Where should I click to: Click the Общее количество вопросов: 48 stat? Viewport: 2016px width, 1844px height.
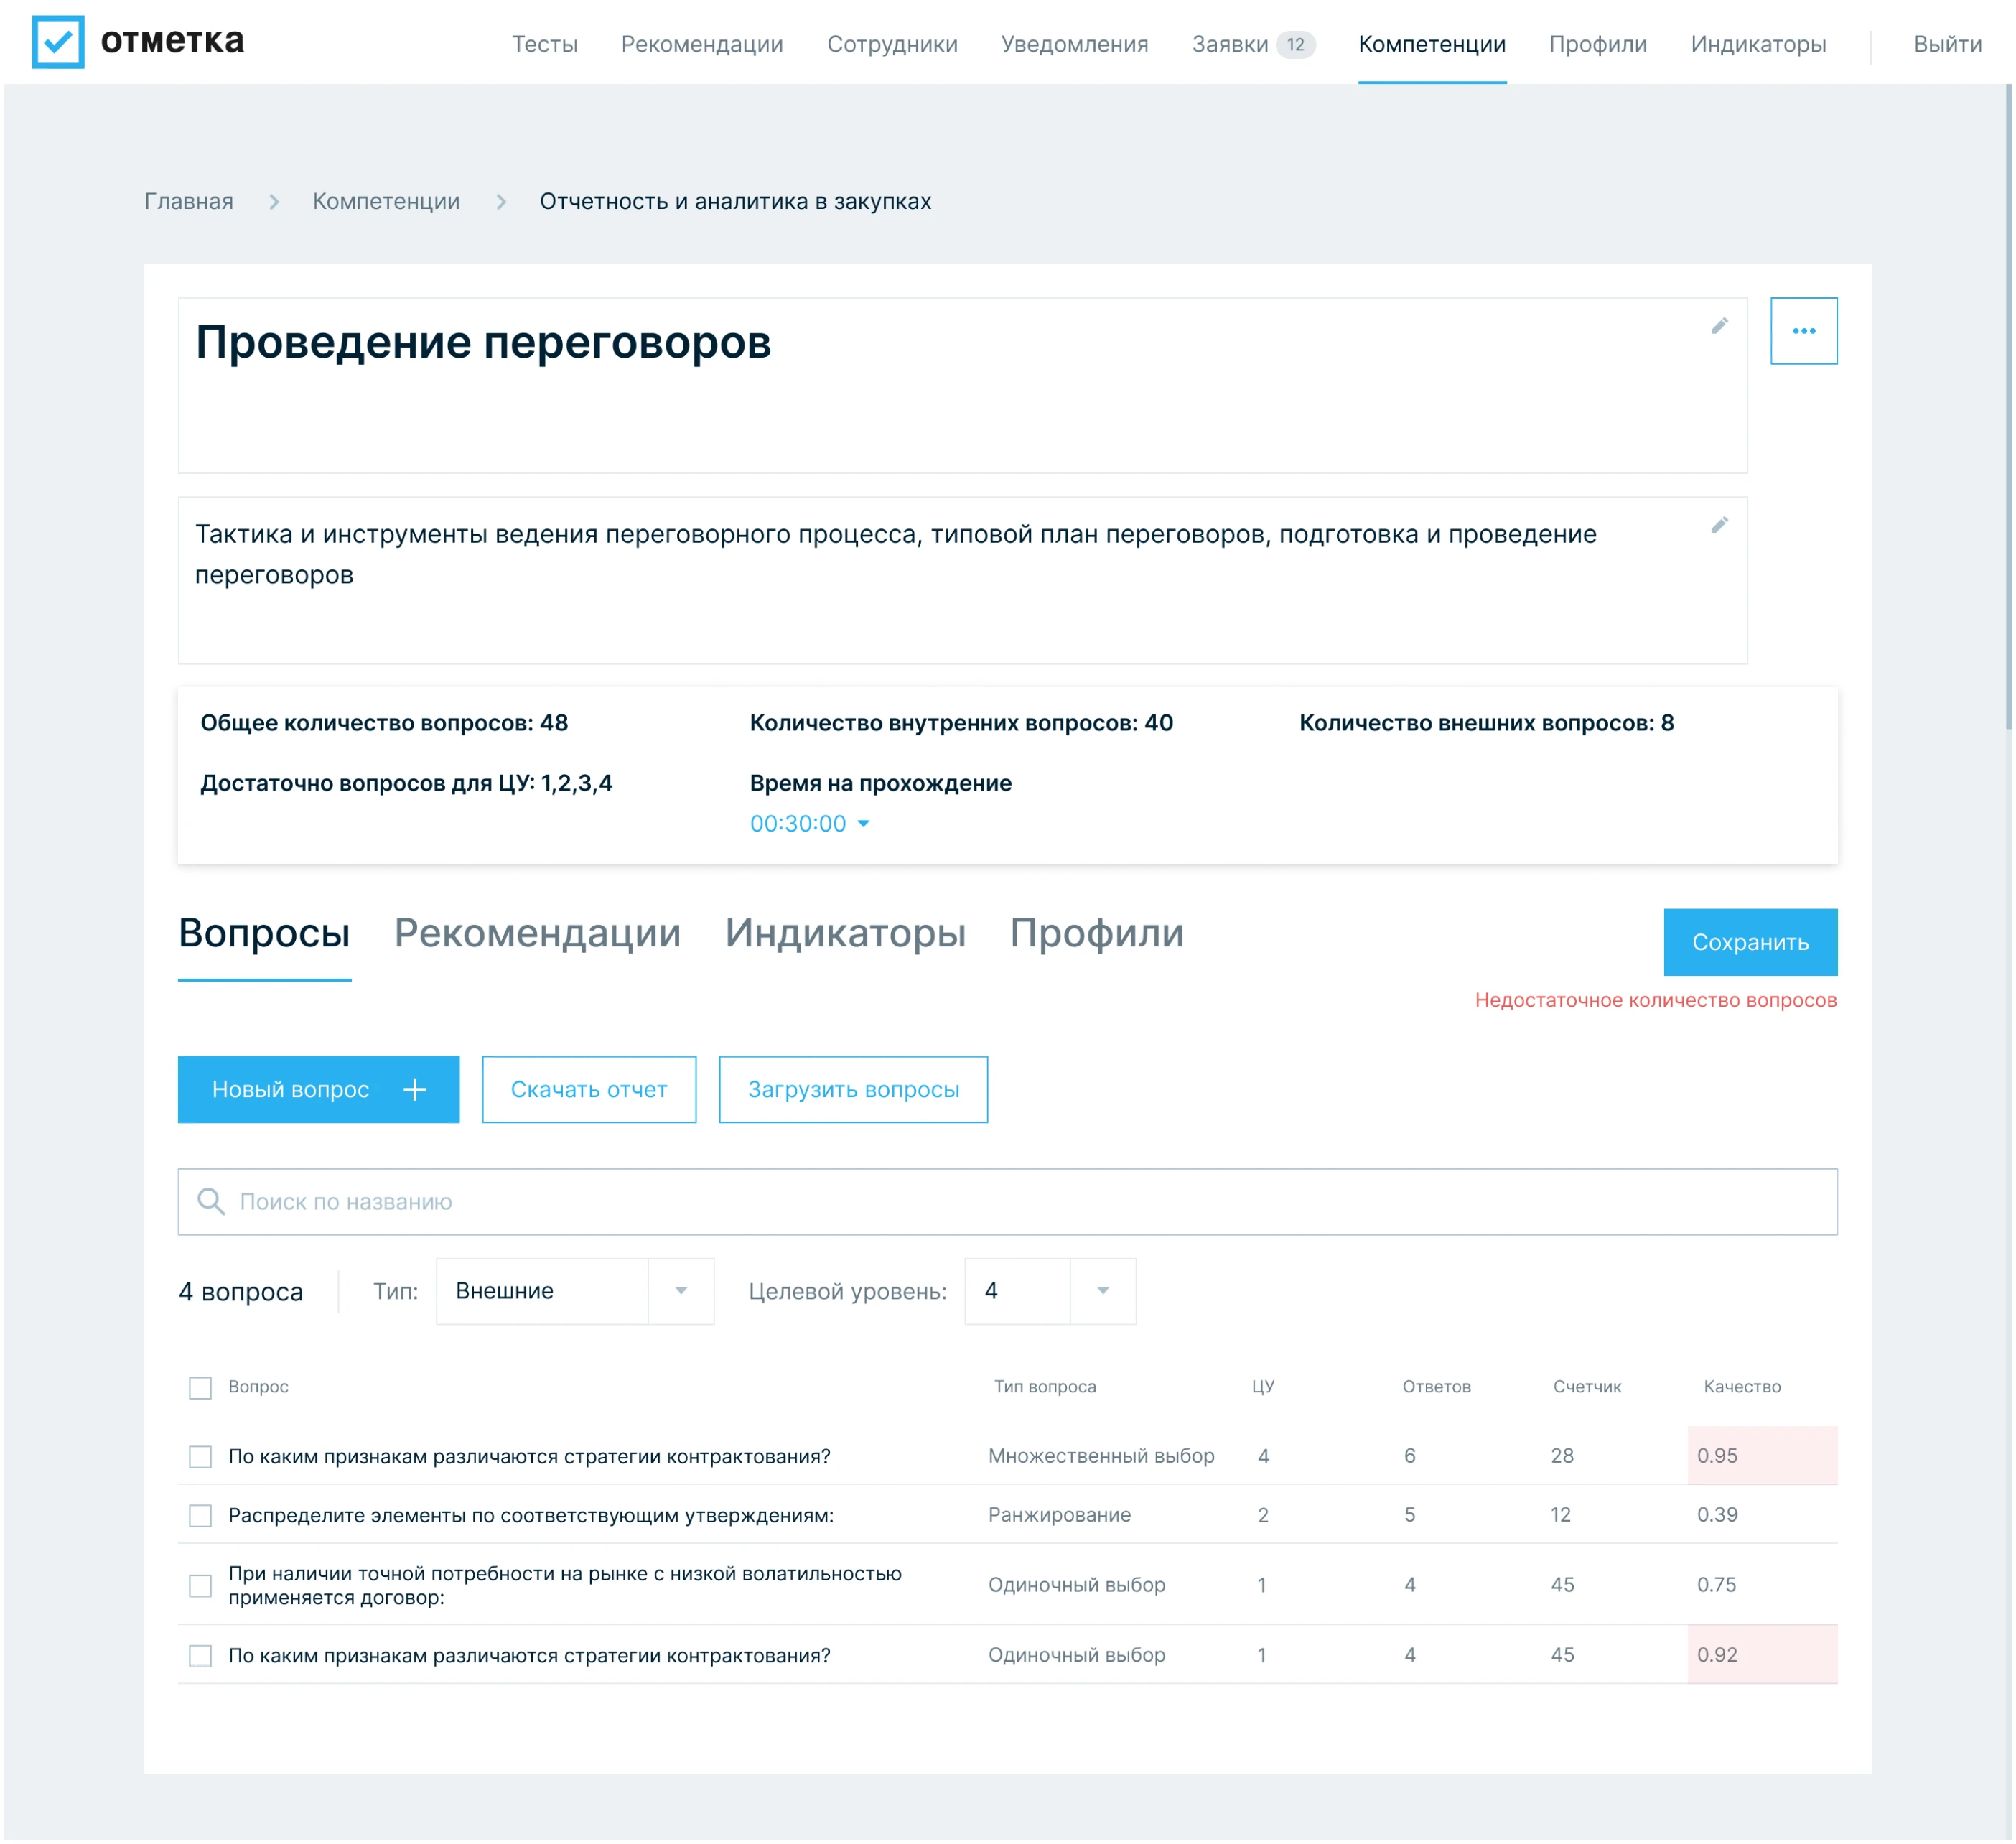[384, 723]
